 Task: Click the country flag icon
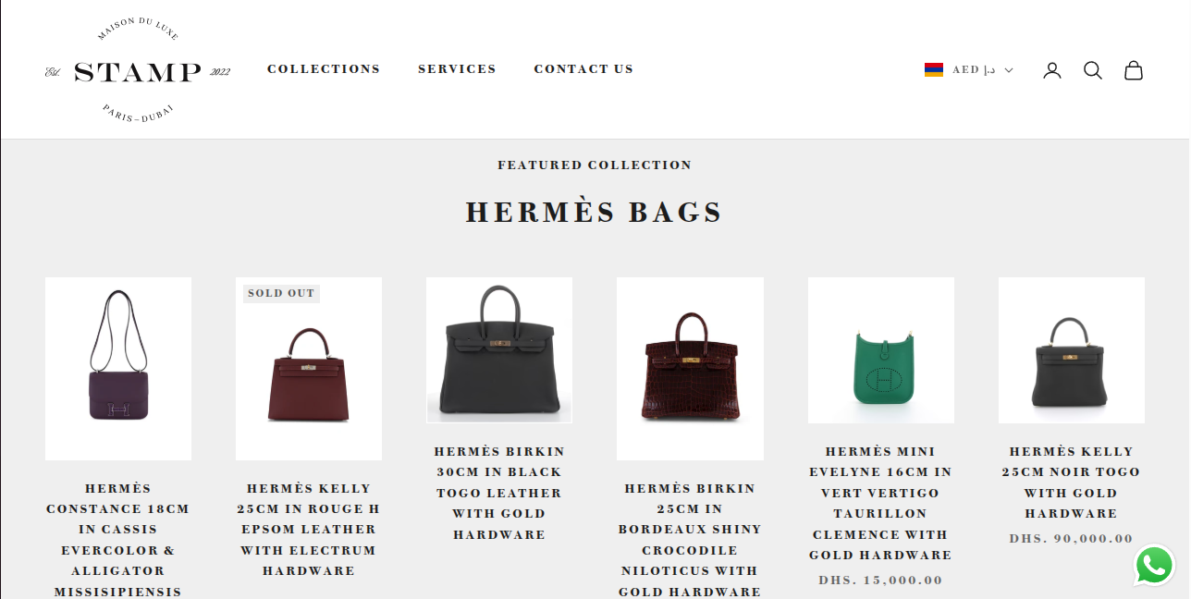[934, 70]
